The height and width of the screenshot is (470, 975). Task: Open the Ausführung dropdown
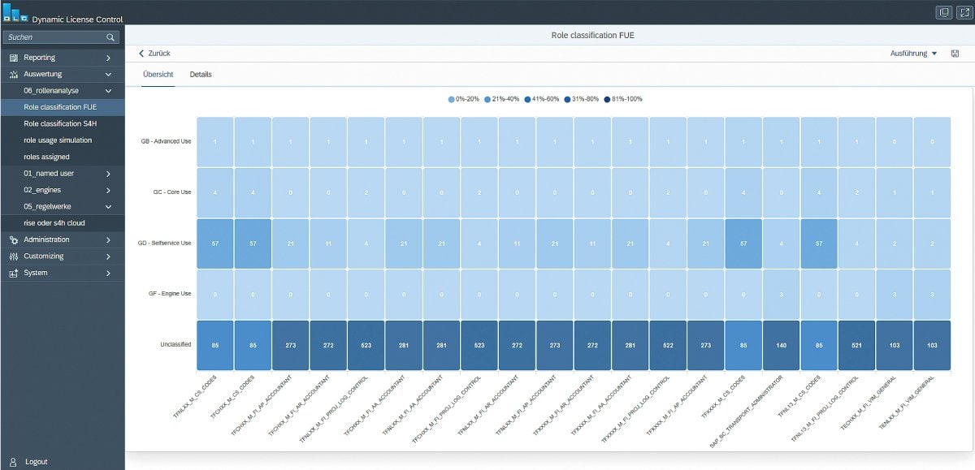click(x=913, y=54)
